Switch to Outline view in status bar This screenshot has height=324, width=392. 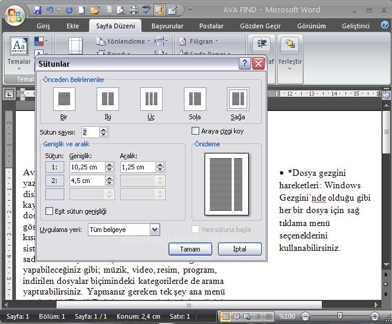point(258,316)
